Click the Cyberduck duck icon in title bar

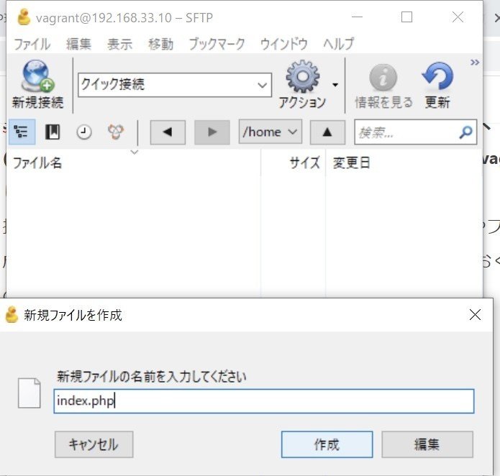24,17
